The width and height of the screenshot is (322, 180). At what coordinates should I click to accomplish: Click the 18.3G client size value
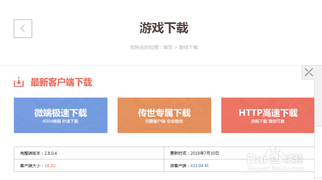coord(50,165)
